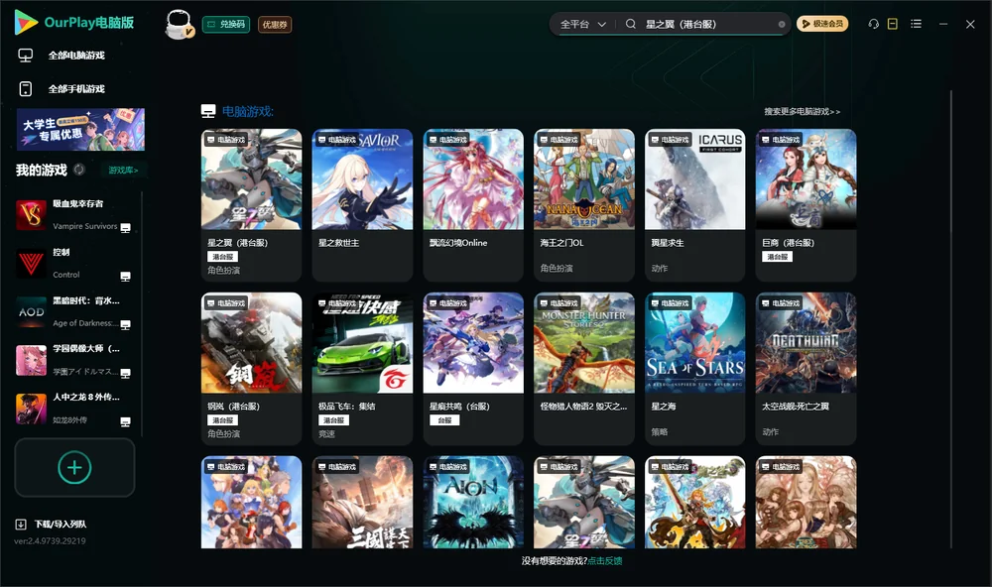Click the 点击反馈 feedback link
Image resolution: width=992 pixels, height=587 pixels.
click(x=605, y=560)
